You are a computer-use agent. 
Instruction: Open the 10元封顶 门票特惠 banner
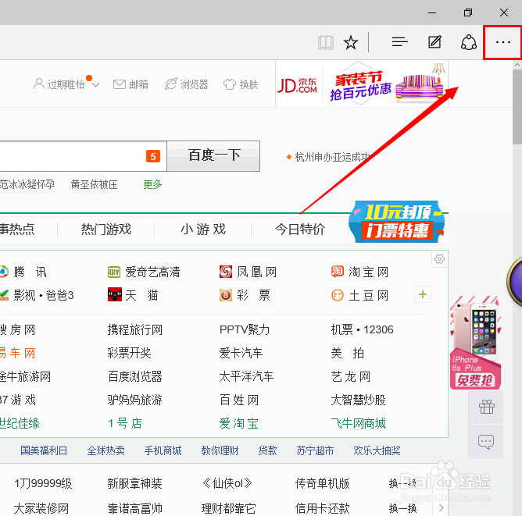(x=397, y=222)
